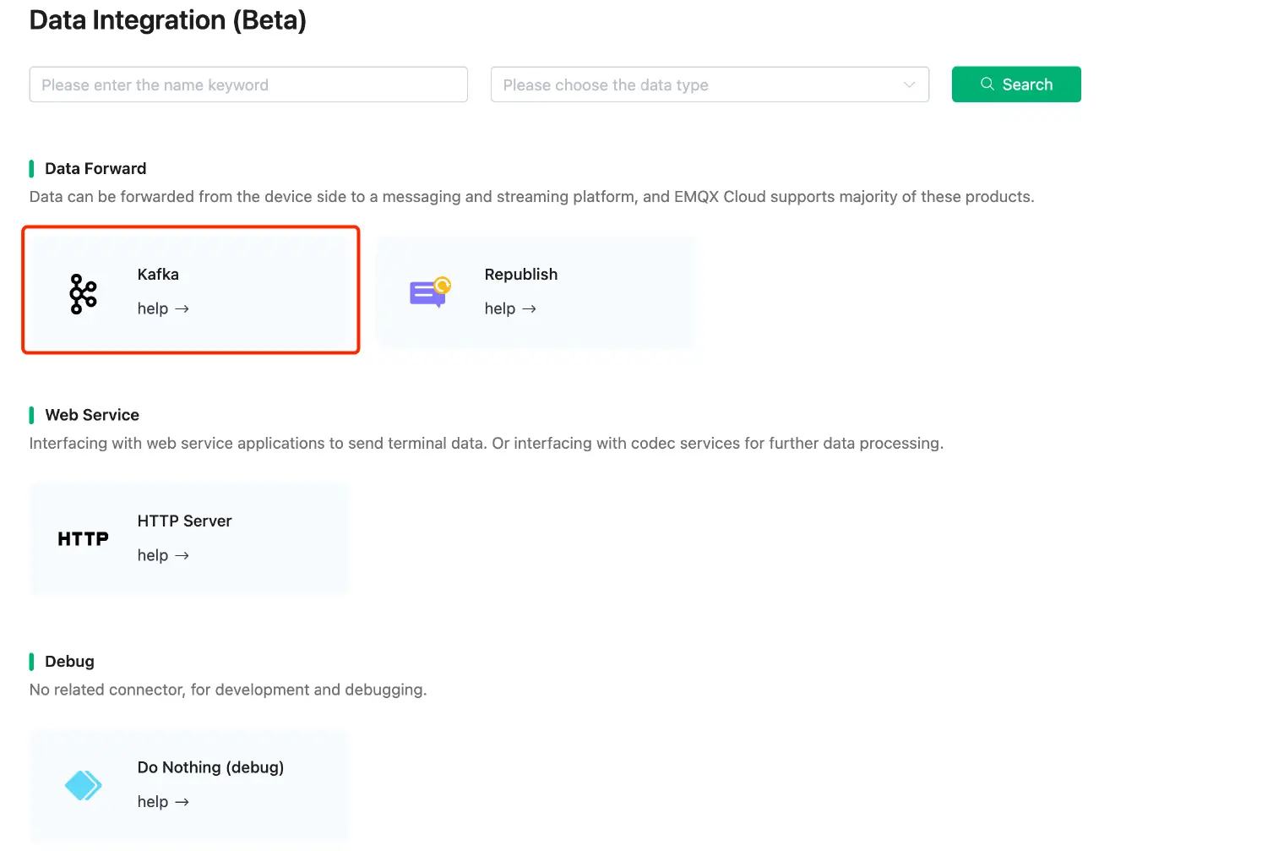Viewport: 1284px width, 851px height.
Task: Click the Web Service section heading
Action: (92, 415)
